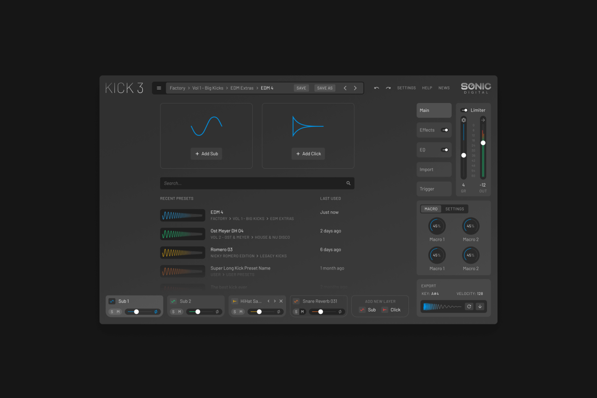Screen dimensions: 597x398
Task: Click the search magnifier icon
Action: pyautogui.click(x=348, y=183)
